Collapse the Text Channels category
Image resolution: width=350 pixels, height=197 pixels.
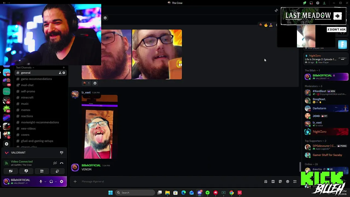[25, 68]
